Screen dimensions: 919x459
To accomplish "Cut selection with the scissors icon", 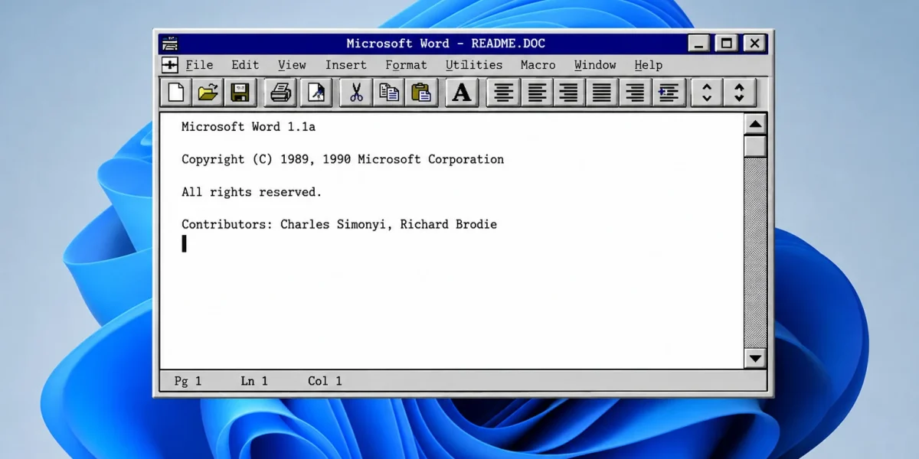I will pos(356,93).
